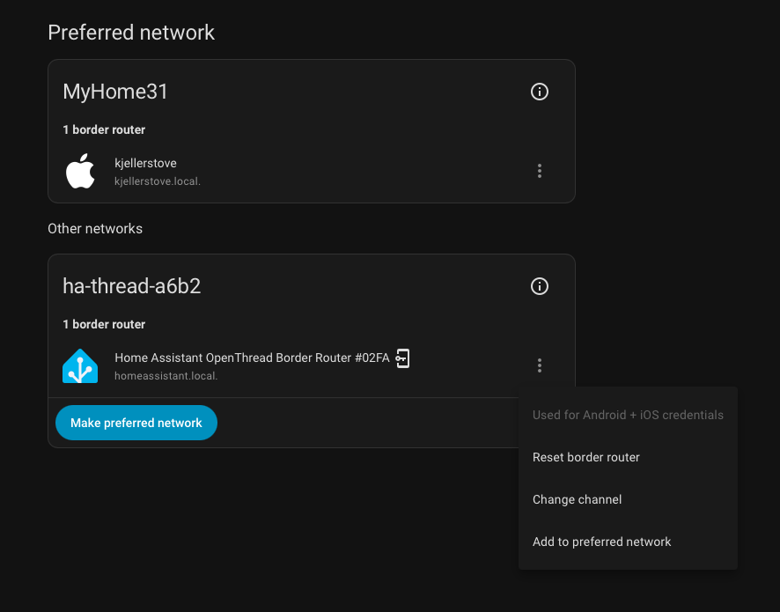Open kjellerstove three-dot overflow menu
This screenshot has width=780, height=612.
click(540, 171)
